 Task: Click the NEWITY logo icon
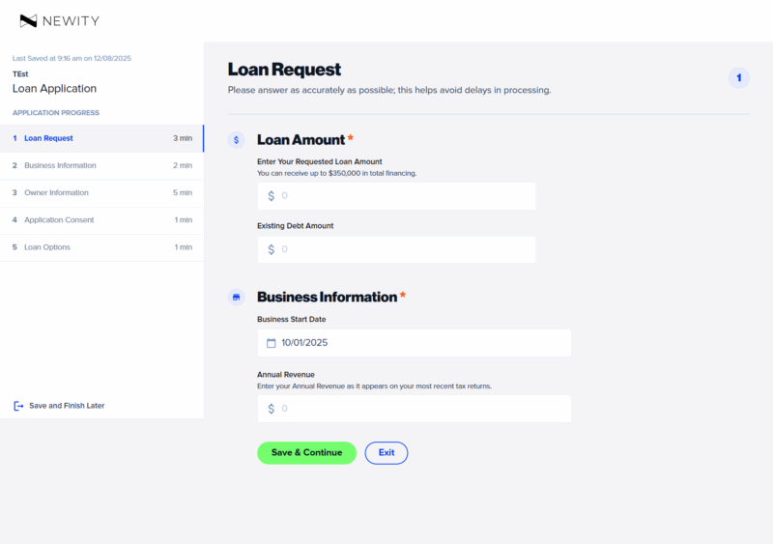click(x=28, y=20)
